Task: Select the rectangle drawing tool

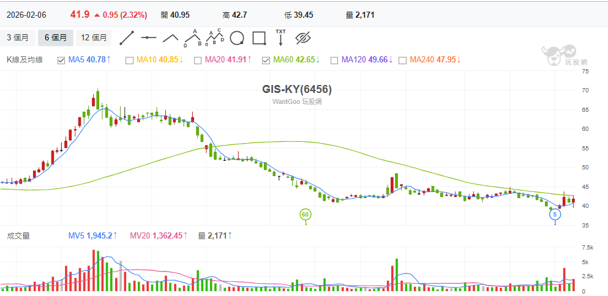Action: pos(258,38)
